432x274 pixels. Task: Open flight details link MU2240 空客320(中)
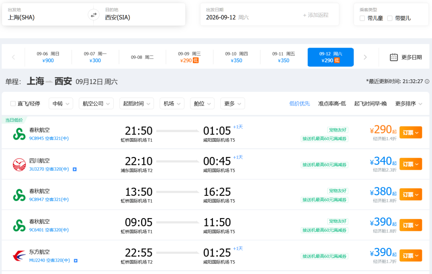coord(50,260)
